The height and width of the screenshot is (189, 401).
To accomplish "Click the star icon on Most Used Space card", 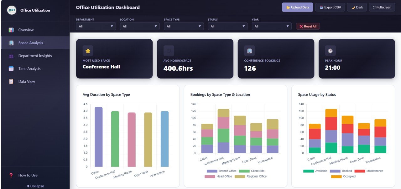I will point(88,51).
